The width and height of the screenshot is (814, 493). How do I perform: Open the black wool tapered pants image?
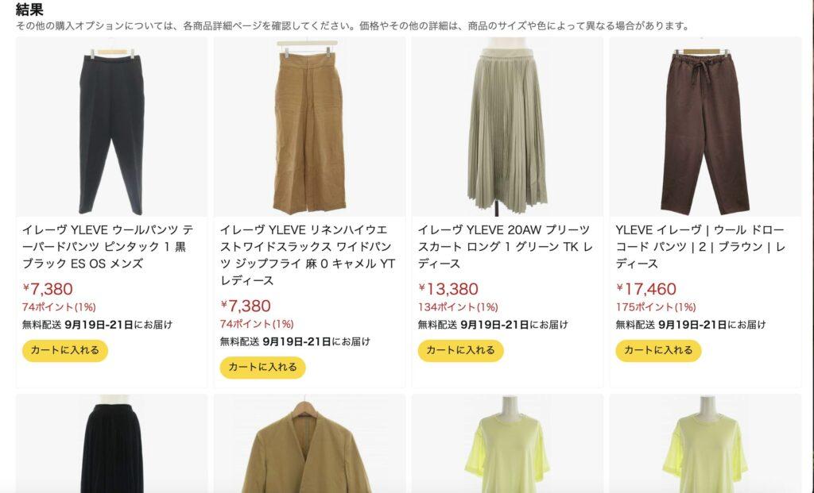click(111, 127)
